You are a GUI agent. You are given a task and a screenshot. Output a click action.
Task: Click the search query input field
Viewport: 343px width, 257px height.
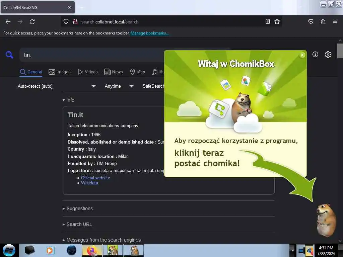(x=92, y=55)
